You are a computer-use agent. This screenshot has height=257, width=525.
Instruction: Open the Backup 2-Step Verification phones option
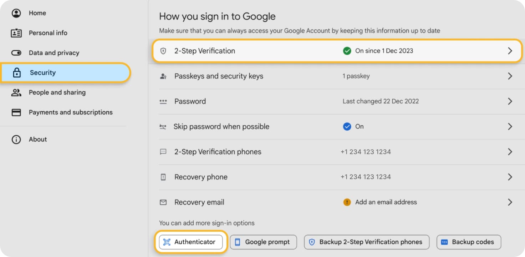coord(367,242)
